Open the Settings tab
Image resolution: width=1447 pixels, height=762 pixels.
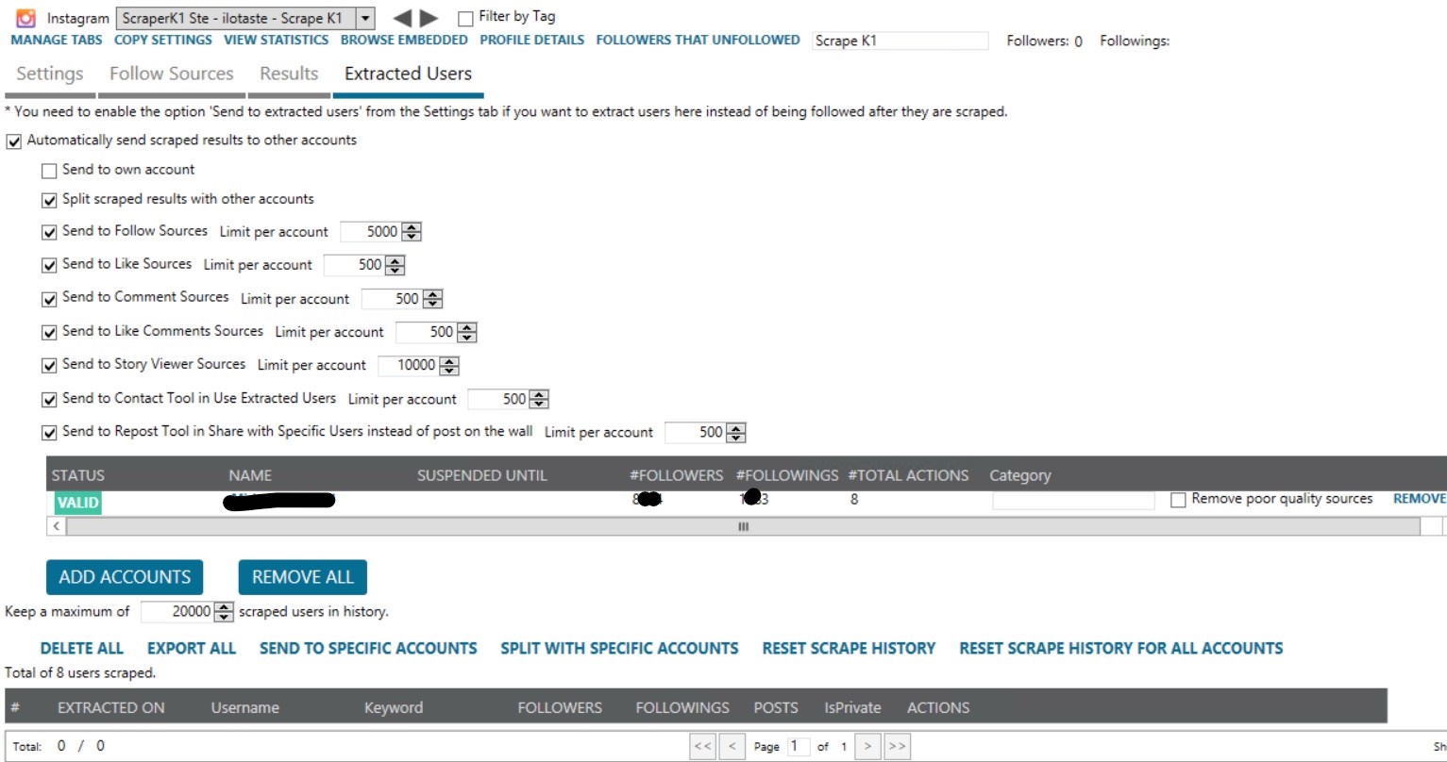click(49, 74)
